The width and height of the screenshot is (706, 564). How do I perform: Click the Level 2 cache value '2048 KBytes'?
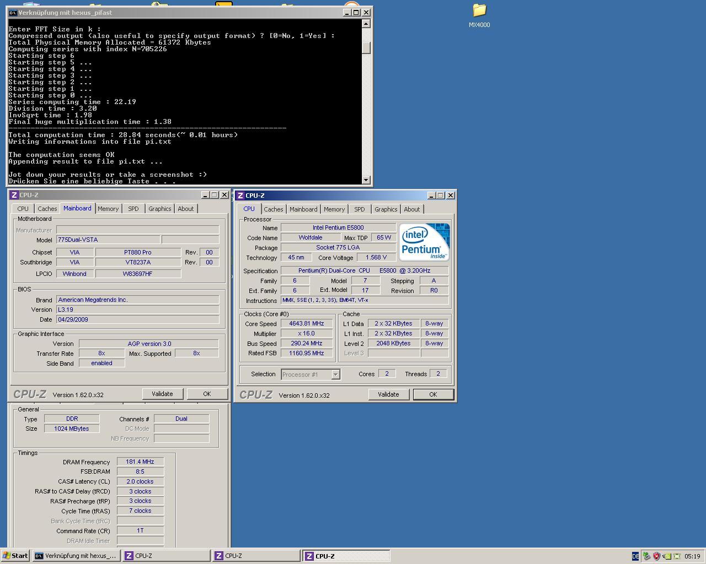click(x=393, y=343)
